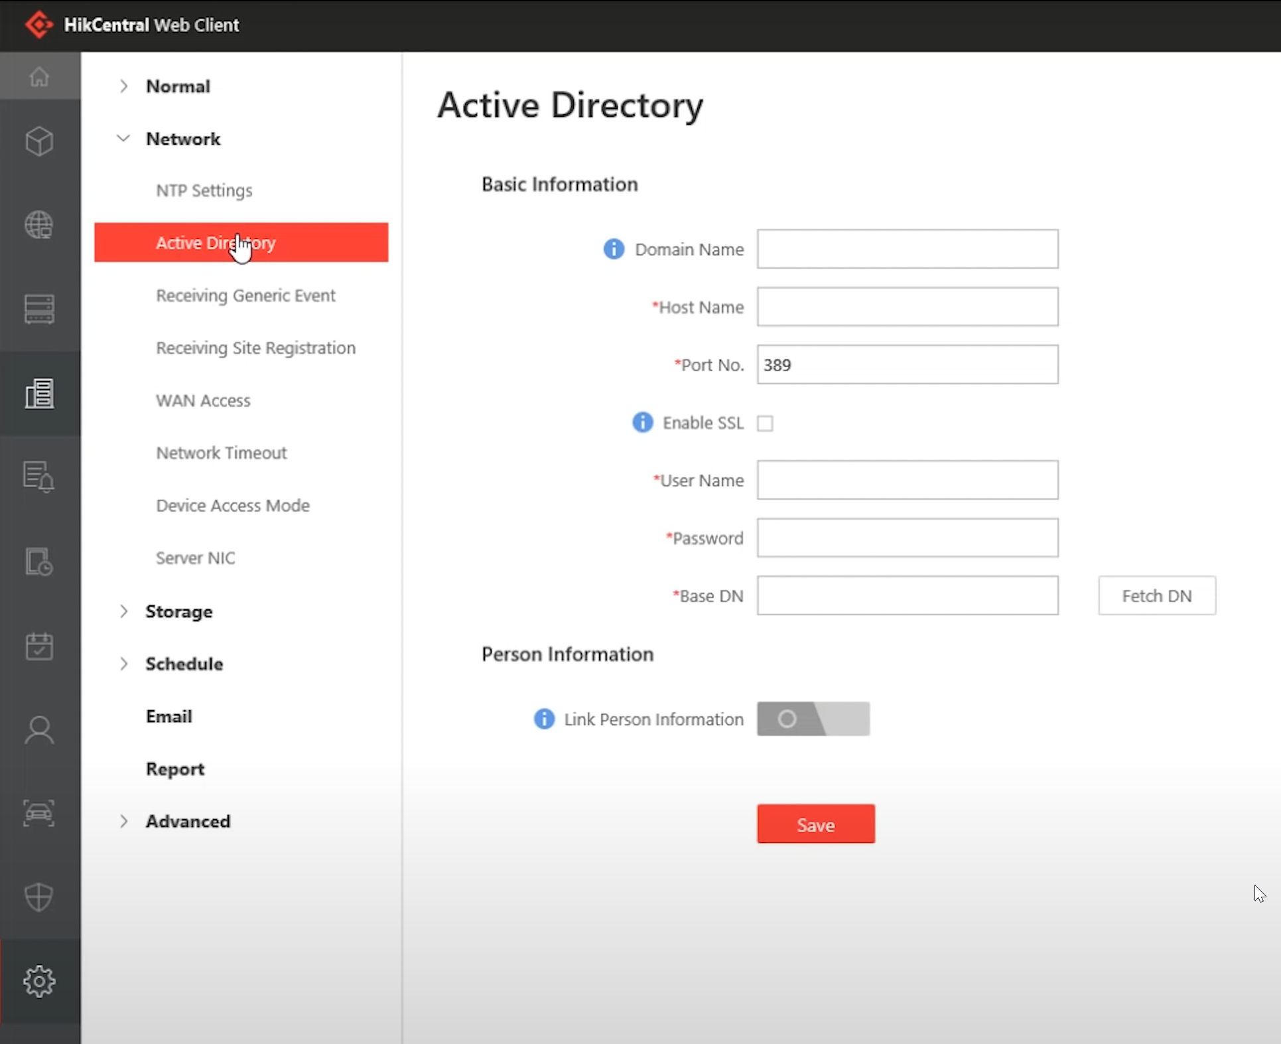
Task: Toggle Link Person Information switch
Action: 813,719
